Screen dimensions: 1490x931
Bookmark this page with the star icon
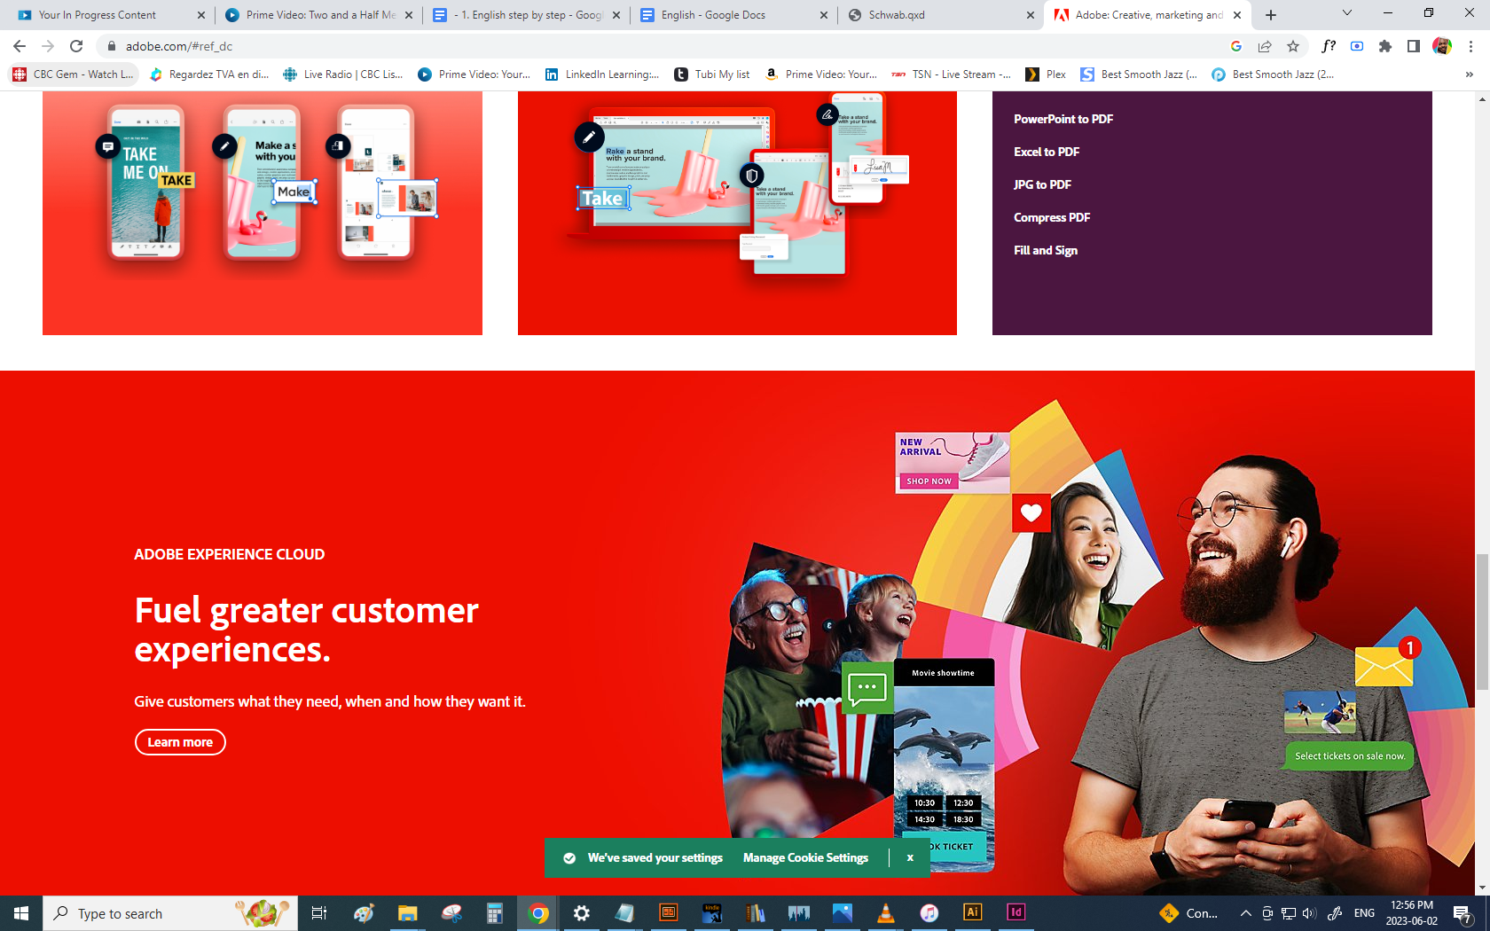coord(1293,46)
